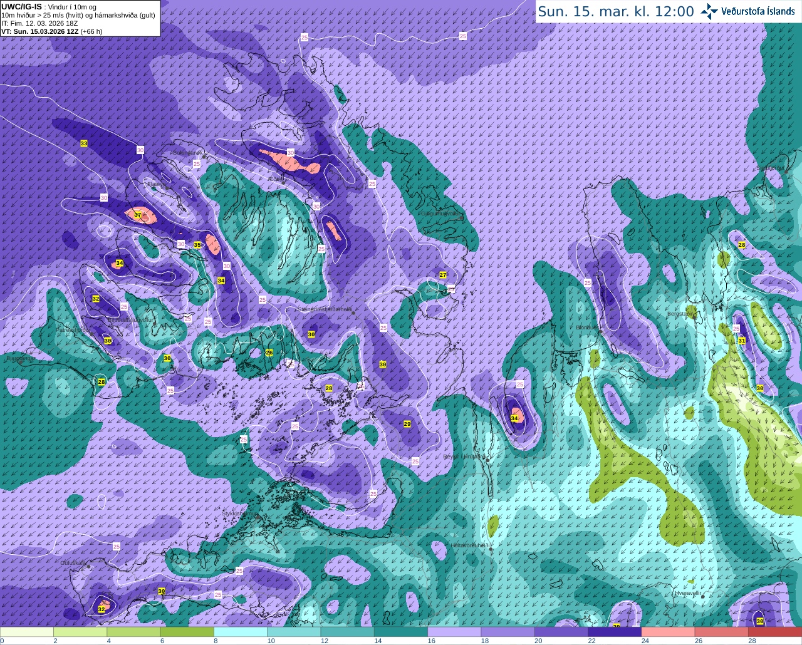Click the Bíldudalsflugvöllur station label
The width and height of the screenshot is (802, 645).
[x=131, y=319]
